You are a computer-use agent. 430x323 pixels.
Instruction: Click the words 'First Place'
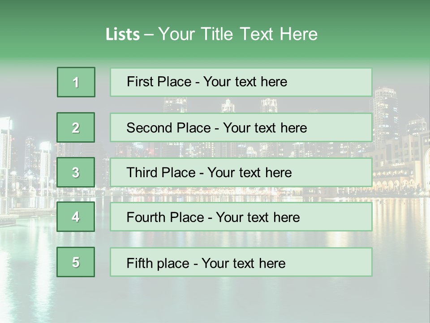(159, 82)
